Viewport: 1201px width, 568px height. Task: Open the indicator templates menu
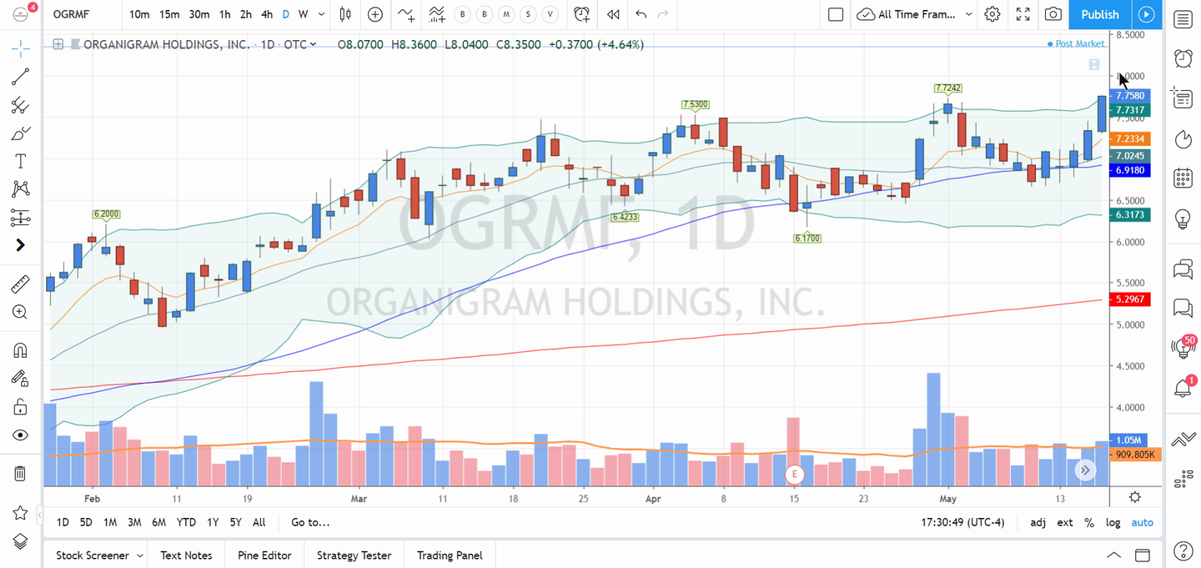436,14
